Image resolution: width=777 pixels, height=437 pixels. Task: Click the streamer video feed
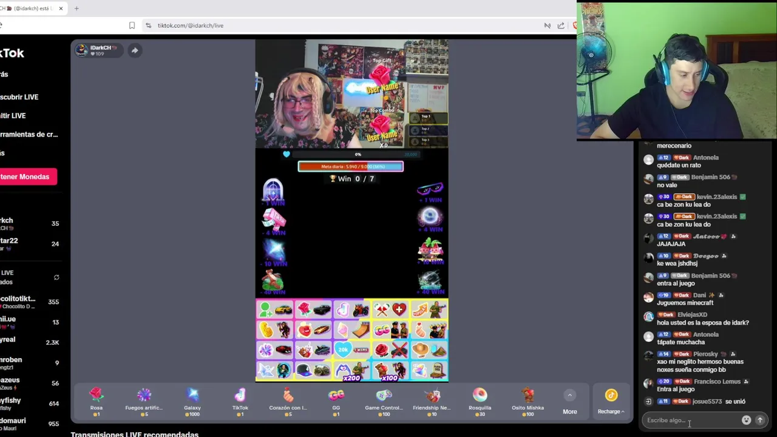(x=351, y=94)
